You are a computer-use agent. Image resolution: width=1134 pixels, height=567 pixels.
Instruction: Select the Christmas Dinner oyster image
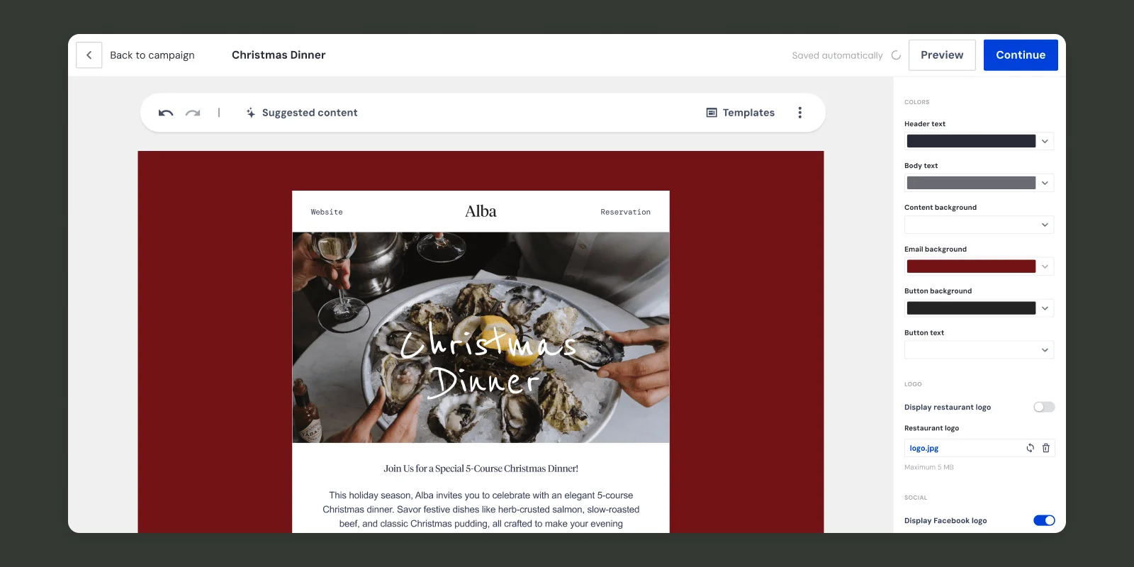pos(481,337)
